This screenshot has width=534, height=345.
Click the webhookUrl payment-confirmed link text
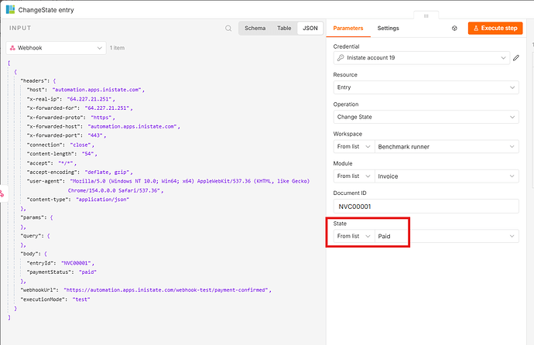166,290
